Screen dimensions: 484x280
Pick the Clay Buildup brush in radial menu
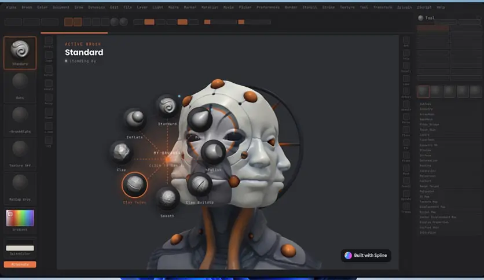pyautogui.click(x=200, y=185)
